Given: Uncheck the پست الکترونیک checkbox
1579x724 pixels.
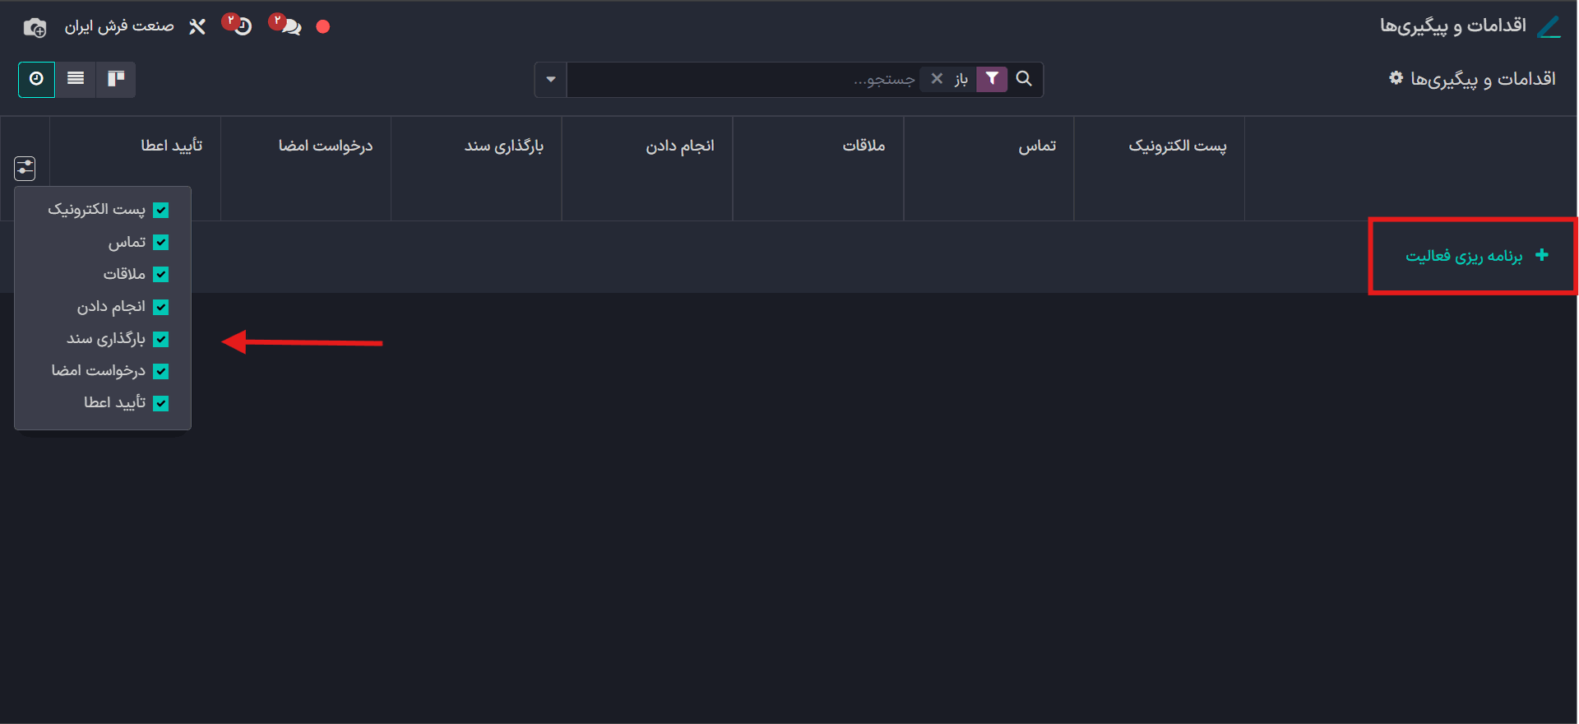Looking at the screenshot, I should [161, 211].
